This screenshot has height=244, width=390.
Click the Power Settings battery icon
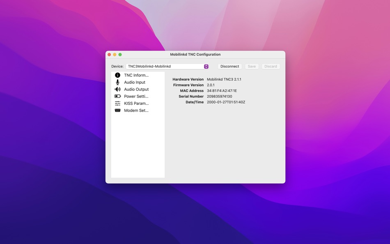pos(117,96)
